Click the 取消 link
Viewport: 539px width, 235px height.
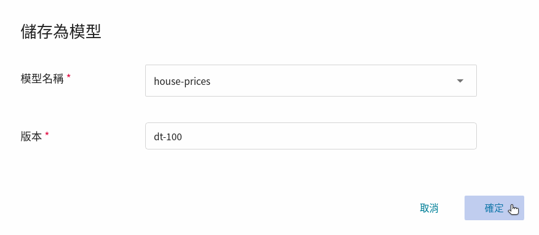(x=429, y=208)
